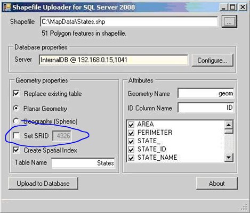
Task: Click the attributes list scrollbar thumb
Action: [229, 132]
